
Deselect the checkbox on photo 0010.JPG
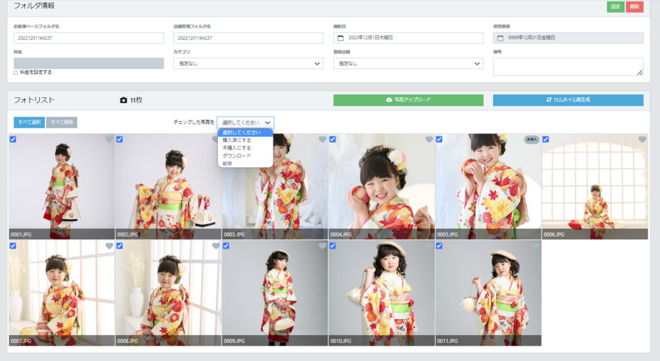point(333,246)
